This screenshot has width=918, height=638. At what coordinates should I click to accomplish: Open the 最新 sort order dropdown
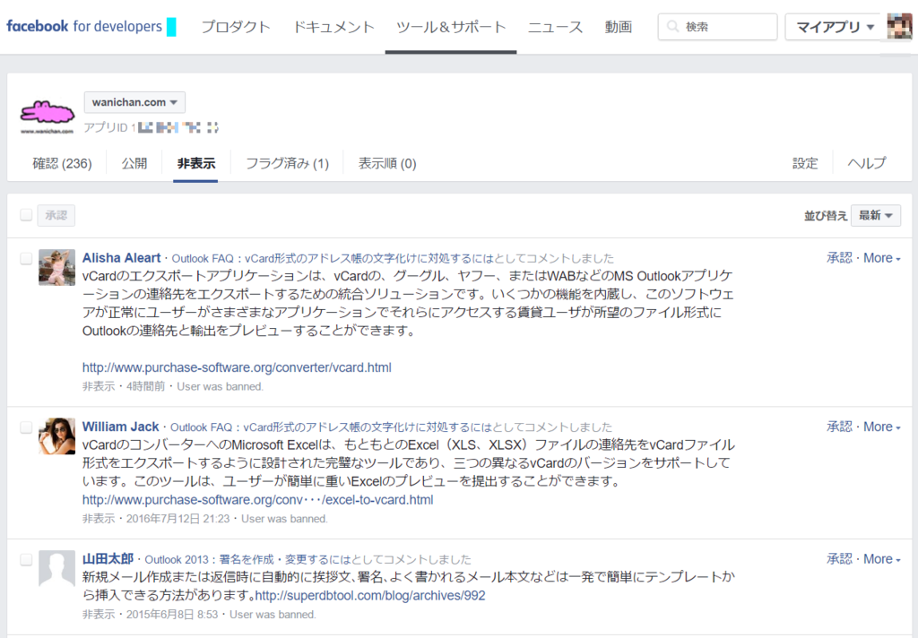[x=875, y=215]
